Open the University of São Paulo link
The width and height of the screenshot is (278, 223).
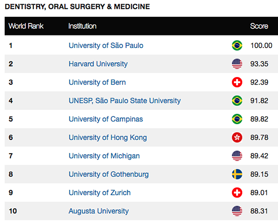pyautogui.click(x=106, y=45)
